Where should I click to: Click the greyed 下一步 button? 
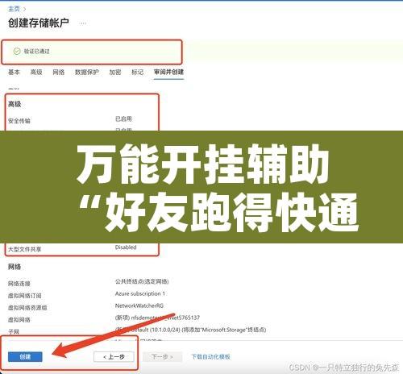pyautogui.click(x=162, y=357)
